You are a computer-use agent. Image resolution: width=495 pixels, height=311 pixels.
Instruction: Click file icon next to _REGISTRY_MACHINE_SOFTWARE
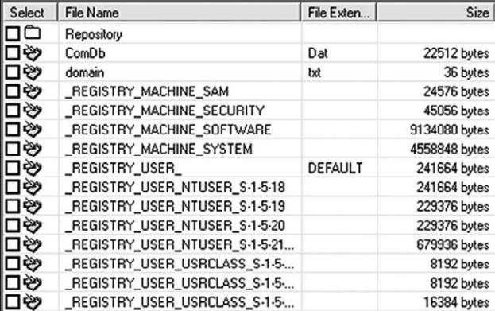coord(33,130)
